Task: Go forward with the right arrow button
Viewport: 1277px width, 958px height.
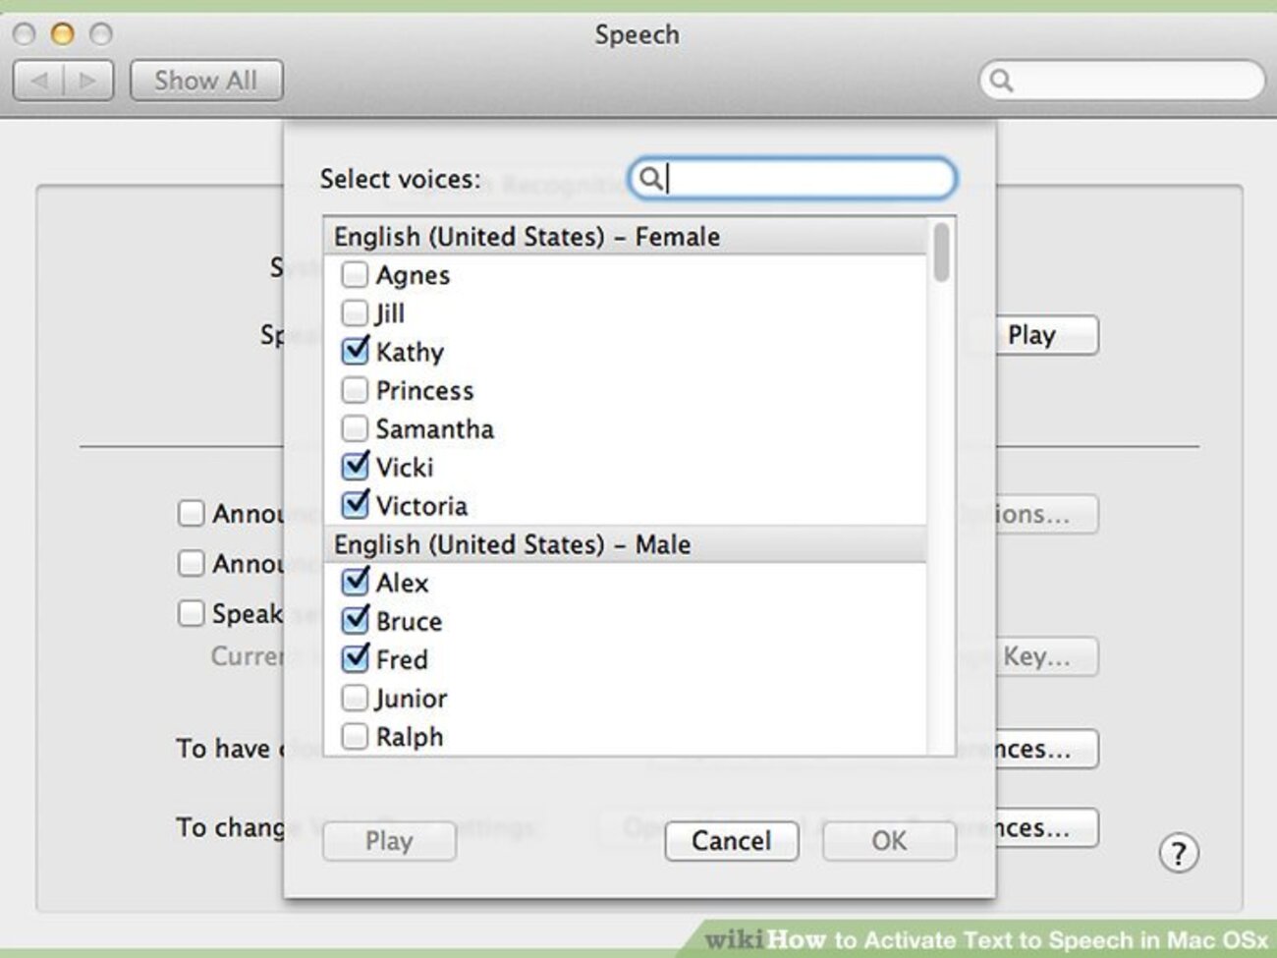Action: [88, 81]
